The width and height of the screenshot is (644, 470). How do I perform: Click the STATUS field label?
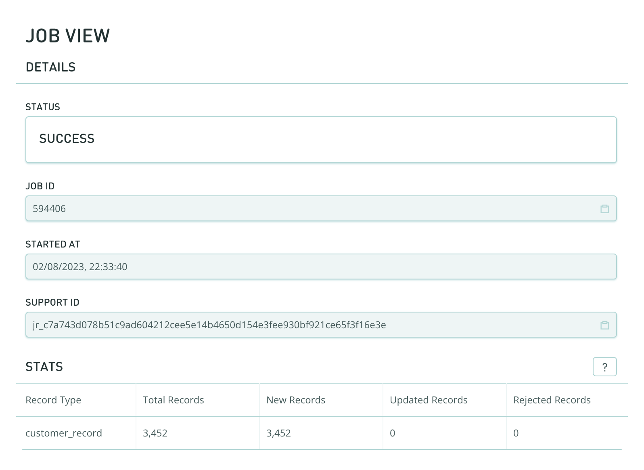(x=43, y=107)
